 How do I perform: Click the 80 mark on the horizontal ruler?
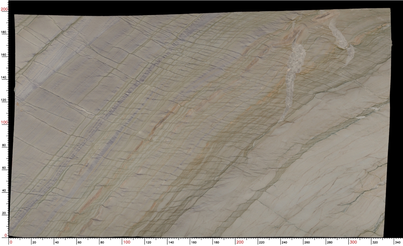click(102, 242)
